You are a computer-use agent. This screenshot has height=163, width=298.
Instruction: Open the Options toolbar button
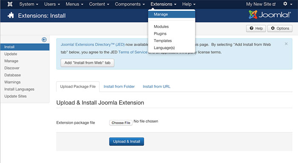point(280,28)
